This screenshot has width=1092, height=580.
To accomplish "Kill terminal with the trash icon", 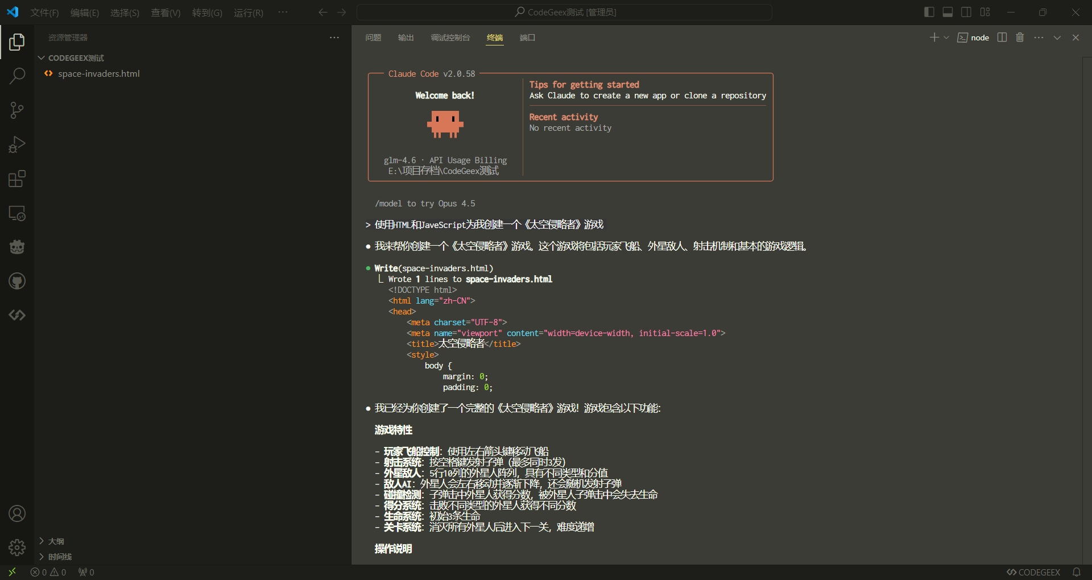I will tap(1020, 38).
